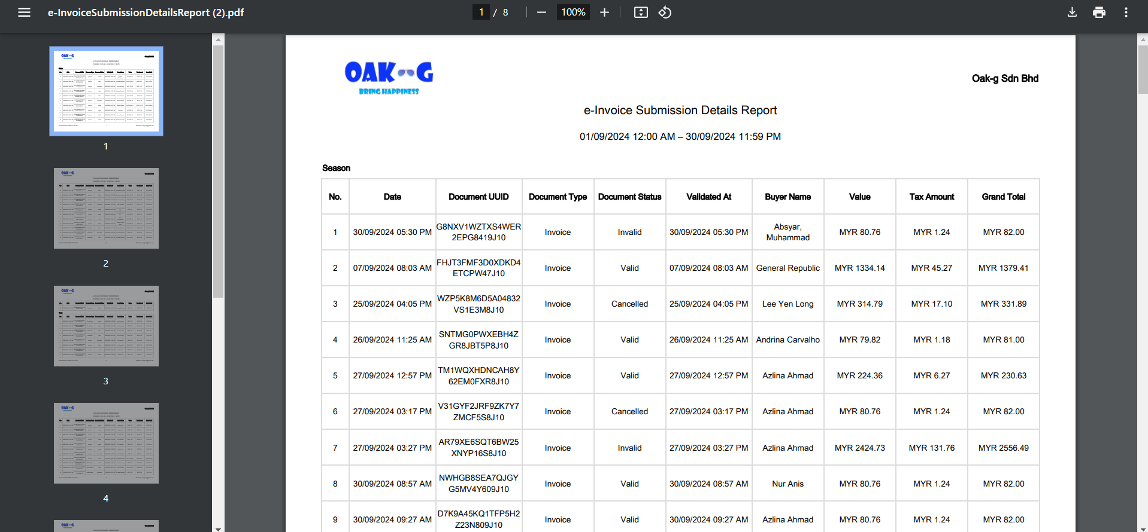
Task: Click the 'e-Invoice Submission Details Report' title
Action: pyautogui.click(x=680, y=111)
